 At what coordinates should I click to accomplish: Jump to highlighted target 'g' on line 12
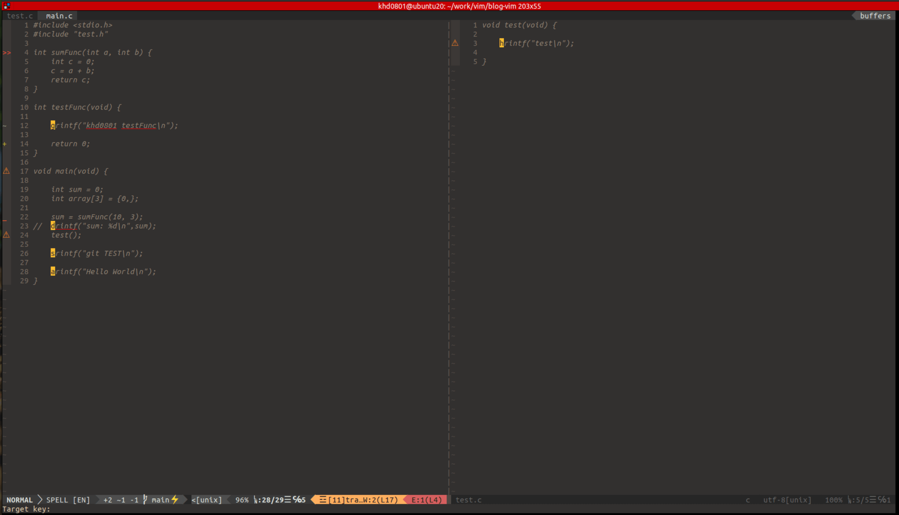pyautogui.click(x=53, y=125)
